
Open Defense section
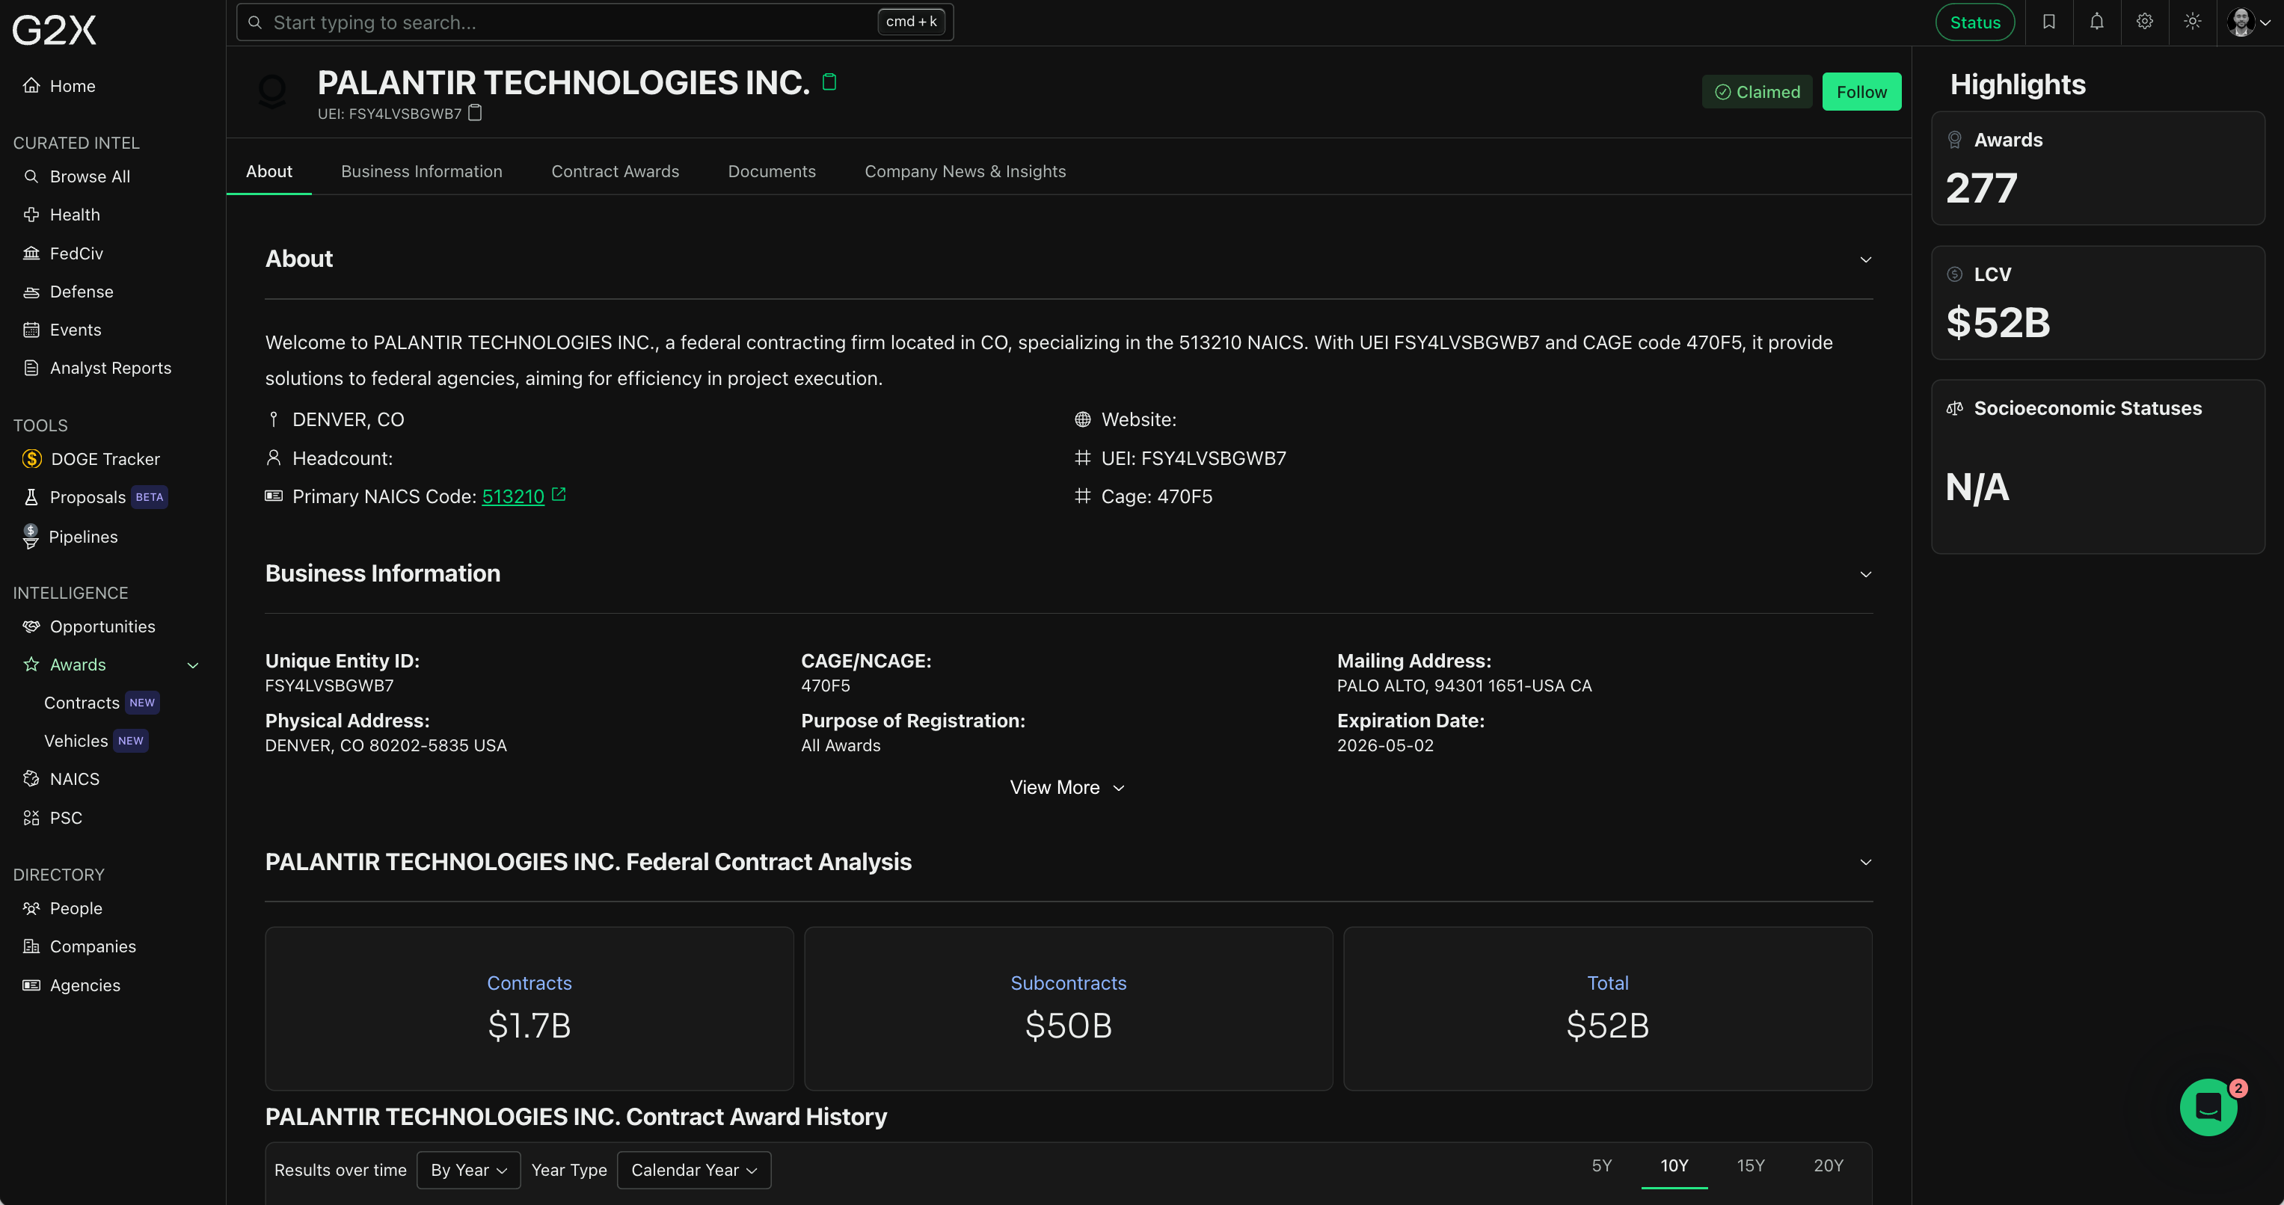[x=82, y=292]
